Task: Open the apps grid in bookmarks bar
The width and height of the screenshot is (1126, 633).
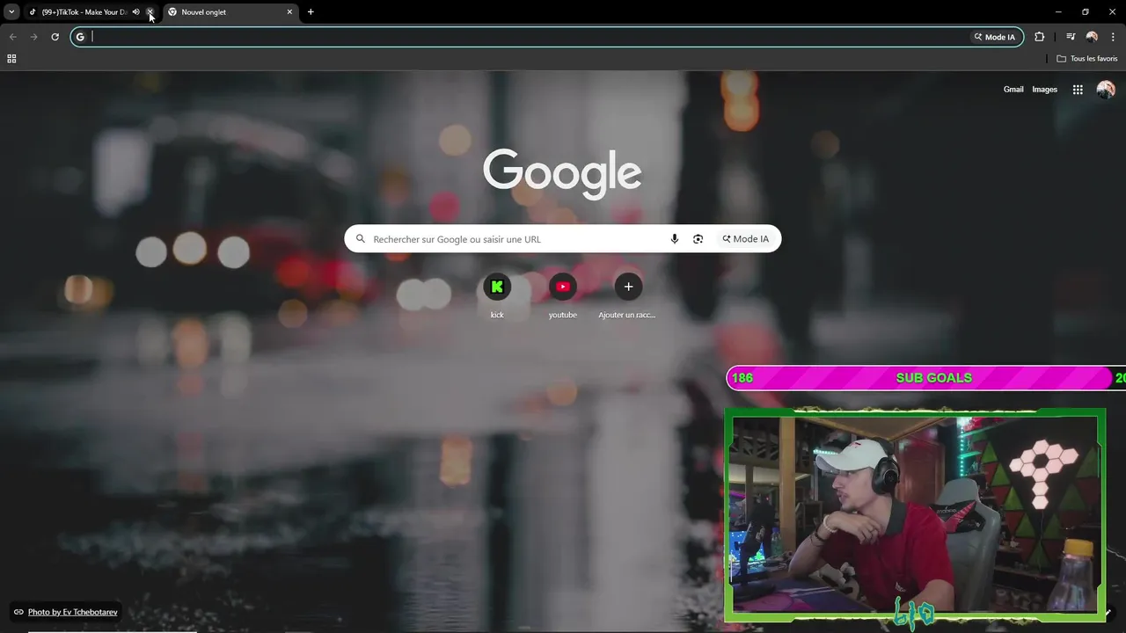Action: click(11, 59)
